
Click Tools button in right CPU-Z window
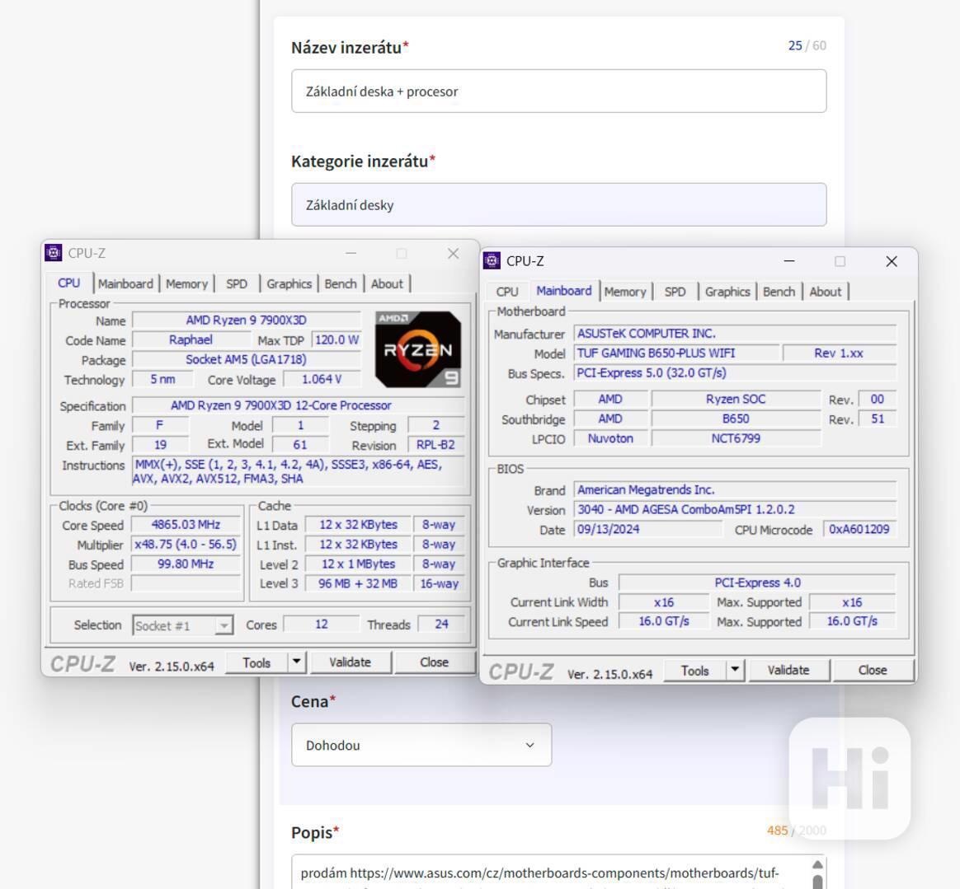coord(695,671)
